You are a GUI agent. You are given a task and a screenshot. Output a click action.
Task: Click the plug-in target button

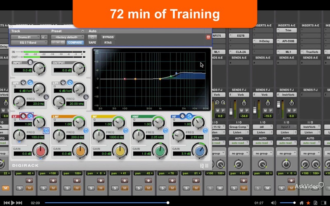point(208,37)
